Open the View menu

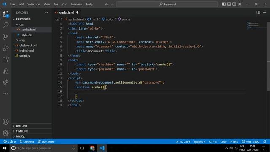coord(47,4)
